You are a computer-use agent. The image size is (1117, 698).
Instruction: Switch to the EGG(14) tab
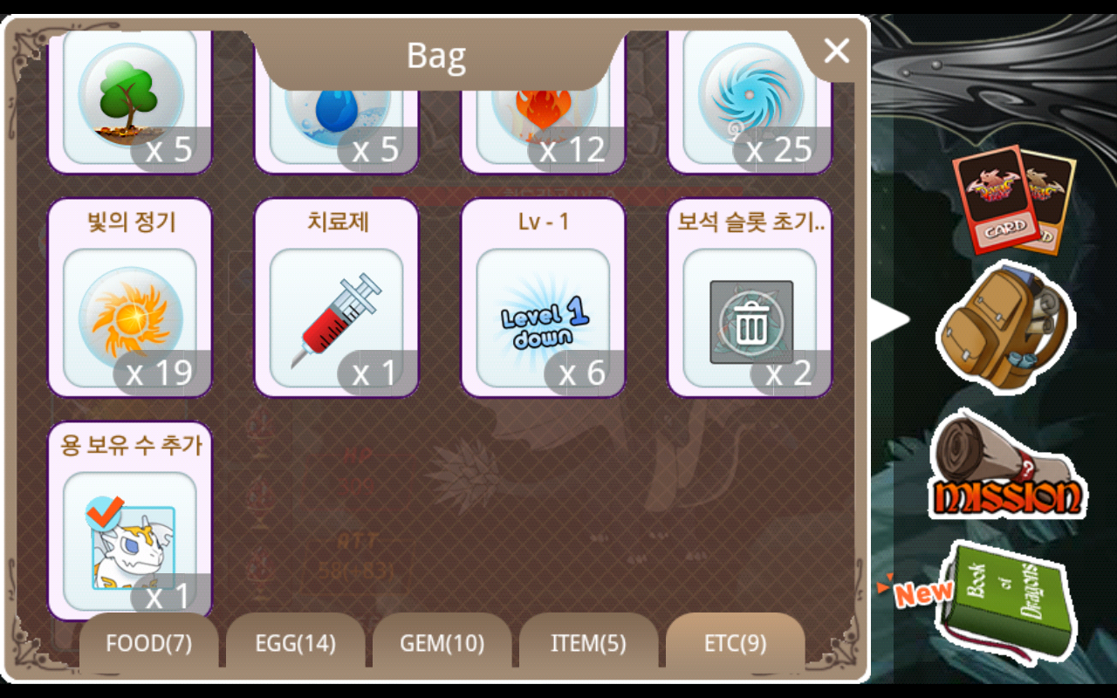click(x=296, y=644)
